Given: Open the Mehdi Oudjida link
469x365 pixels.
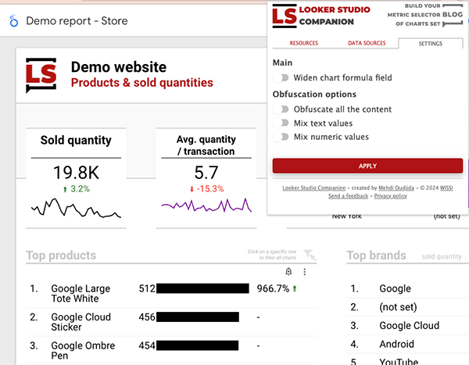Looking at the screenshot, I should click(396, 188).
